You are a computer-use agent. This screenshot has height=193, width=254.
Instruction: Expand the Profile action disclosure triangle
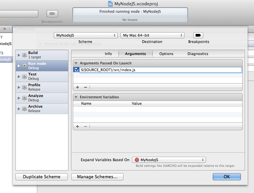point(19,87)
